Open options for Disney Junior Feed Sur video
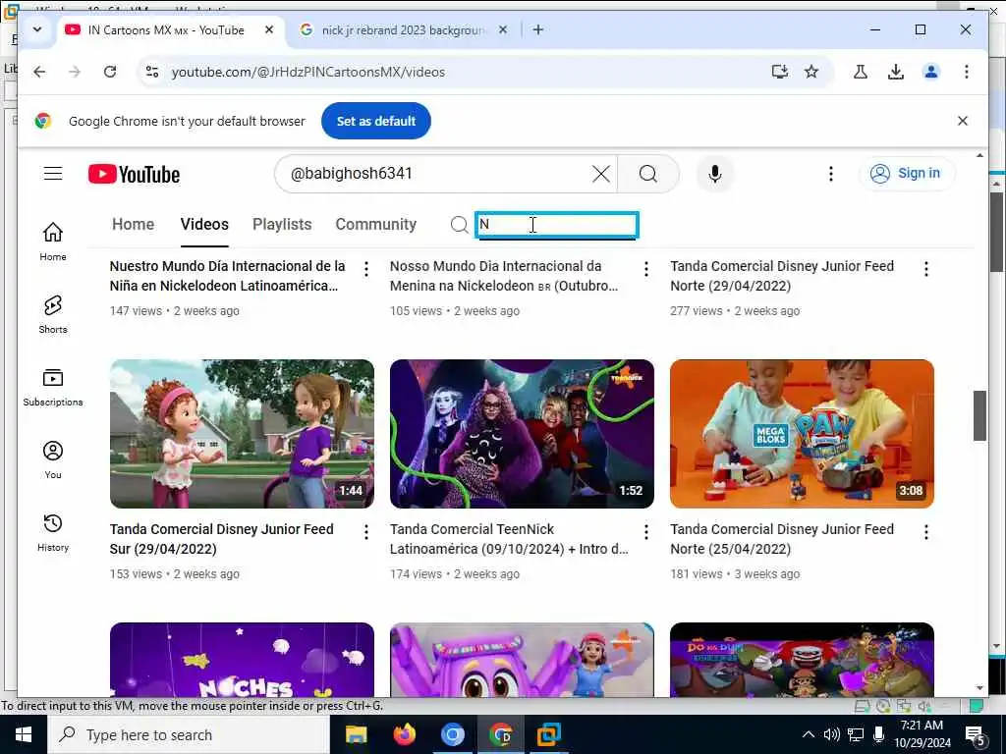This screenshot has height=754, width=1006. tap(366, 531)
